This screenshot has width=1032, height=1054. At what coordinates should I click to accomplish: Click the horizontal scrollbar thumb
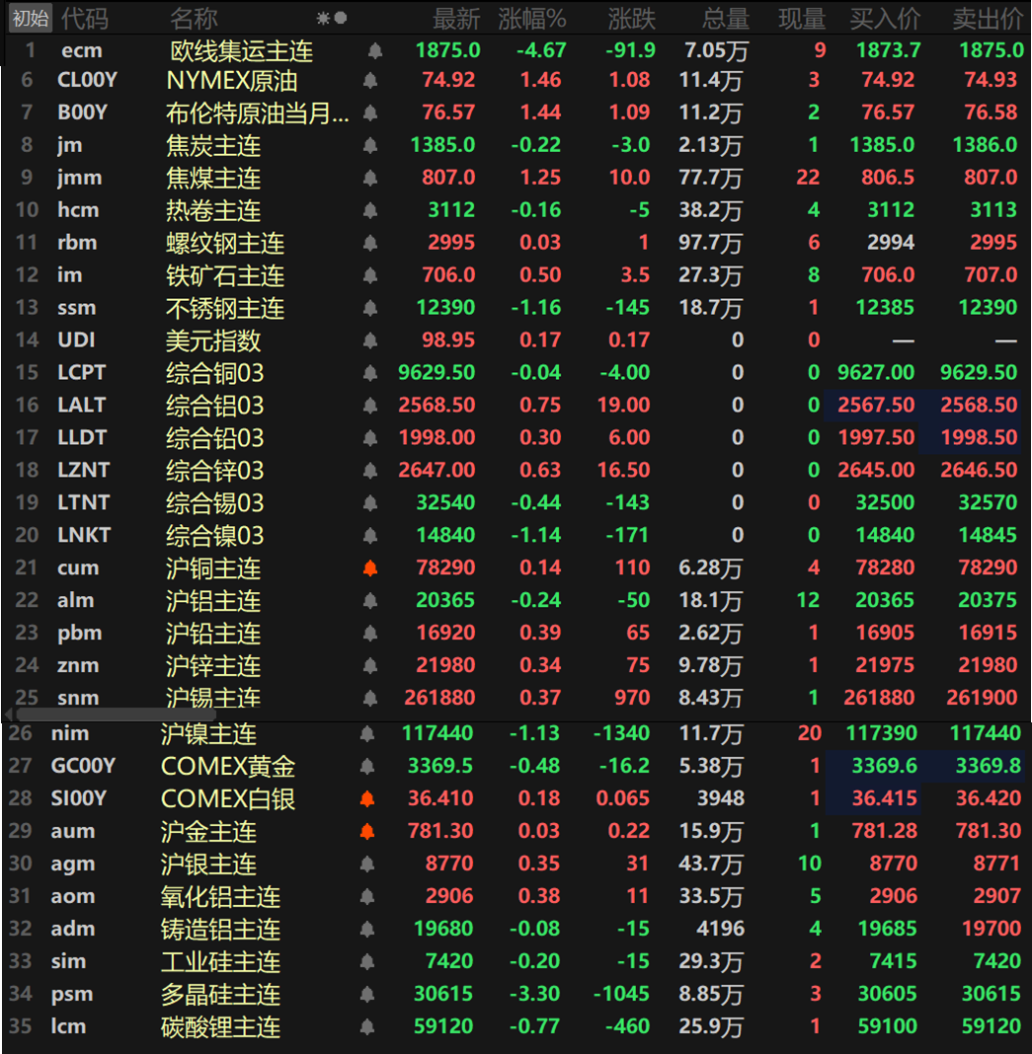click(x=102, y=714)
